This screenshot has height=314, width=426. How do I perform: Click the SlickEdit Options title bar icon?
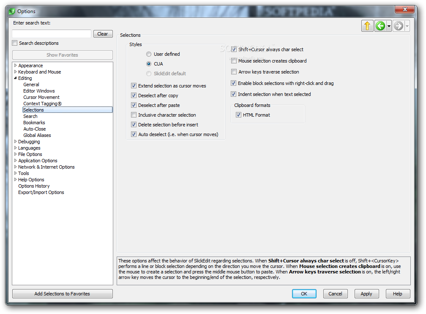(12, 11)
